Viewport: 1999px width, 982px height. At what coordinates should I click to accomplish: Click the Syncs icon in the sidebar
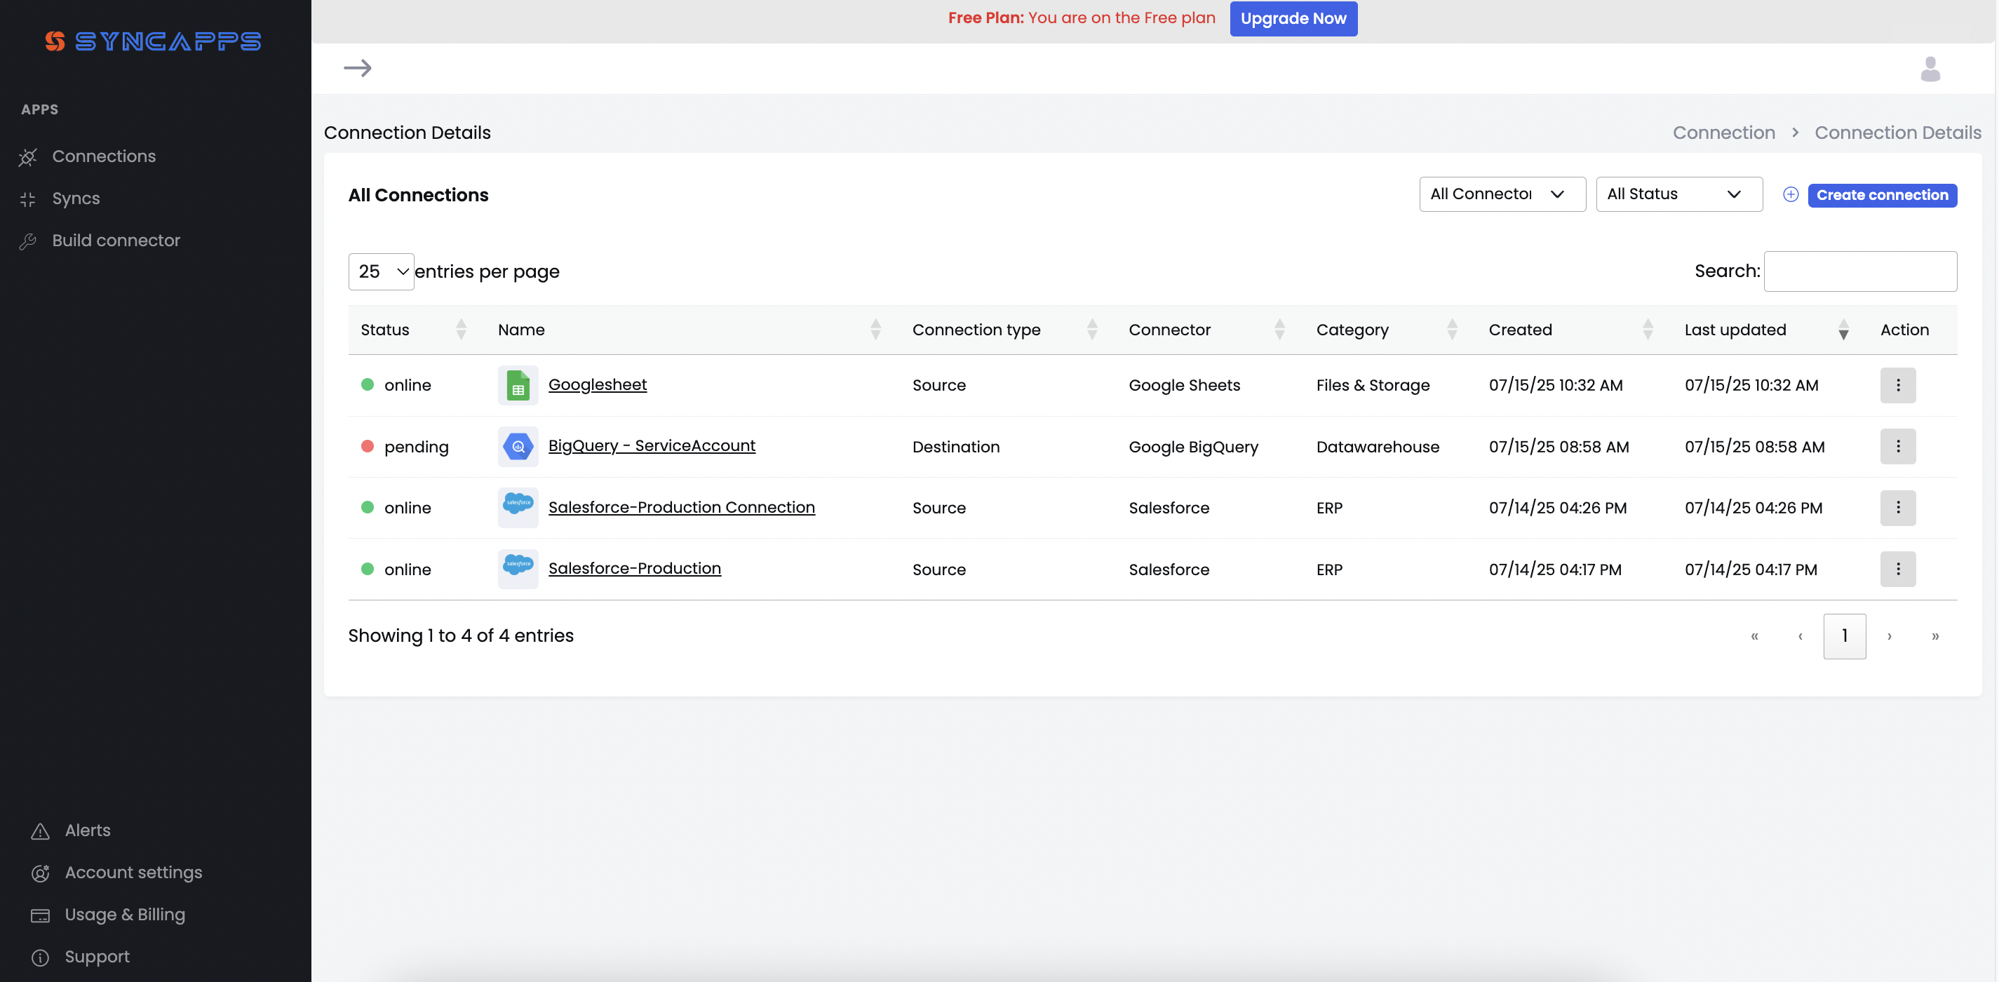tap(28, 199)
